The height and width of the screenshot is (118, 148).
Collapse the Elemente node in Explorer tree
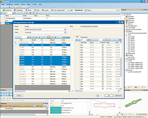pyautogui.click(x=122, y=15)
